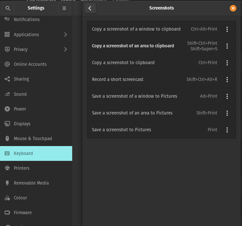
Task: Click the Printers printer icon
Action: point(7,168)
